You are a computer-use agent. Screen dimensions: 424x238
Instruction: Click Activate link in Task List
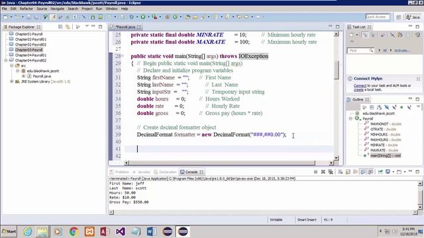[402, 50]
